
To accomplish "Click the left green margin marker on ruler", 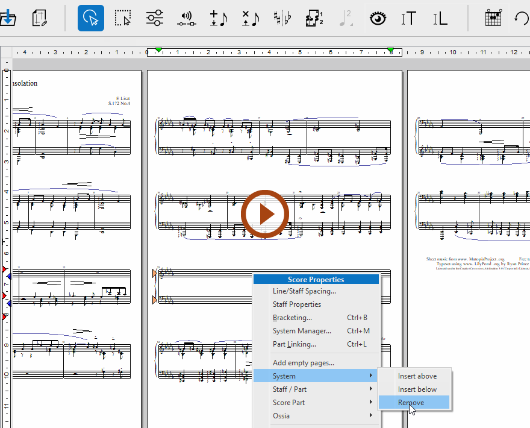I will [x=158, y=50].
